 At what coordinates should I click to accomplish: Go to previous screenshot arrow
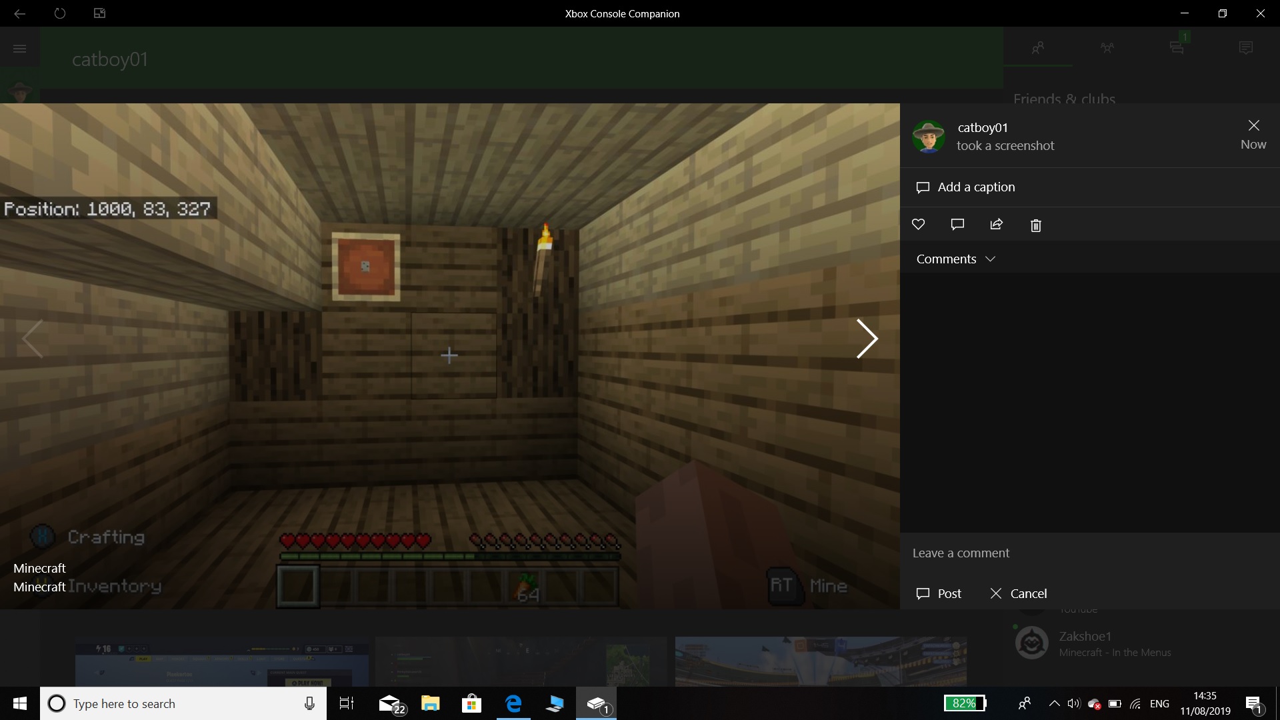[32, 339]
